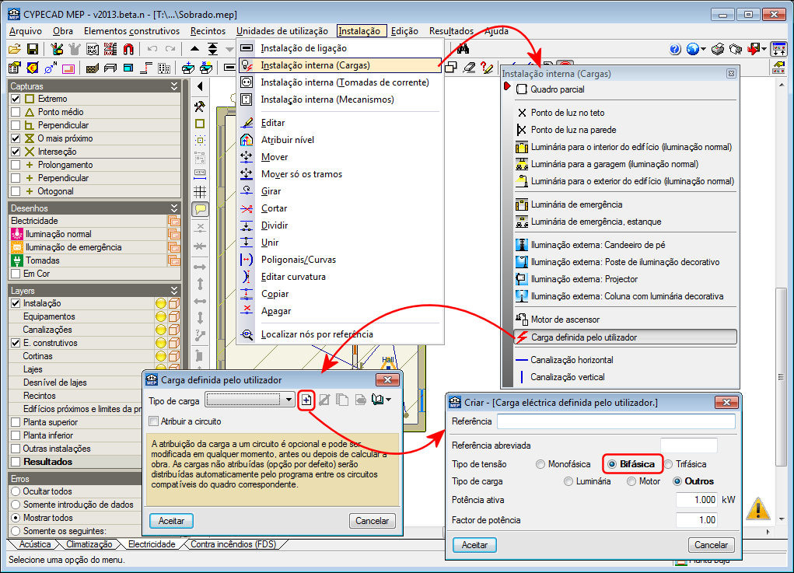Toggle the Interseção capture checkbox
This screenshot has height=573, width=794.
click(16, 152)
